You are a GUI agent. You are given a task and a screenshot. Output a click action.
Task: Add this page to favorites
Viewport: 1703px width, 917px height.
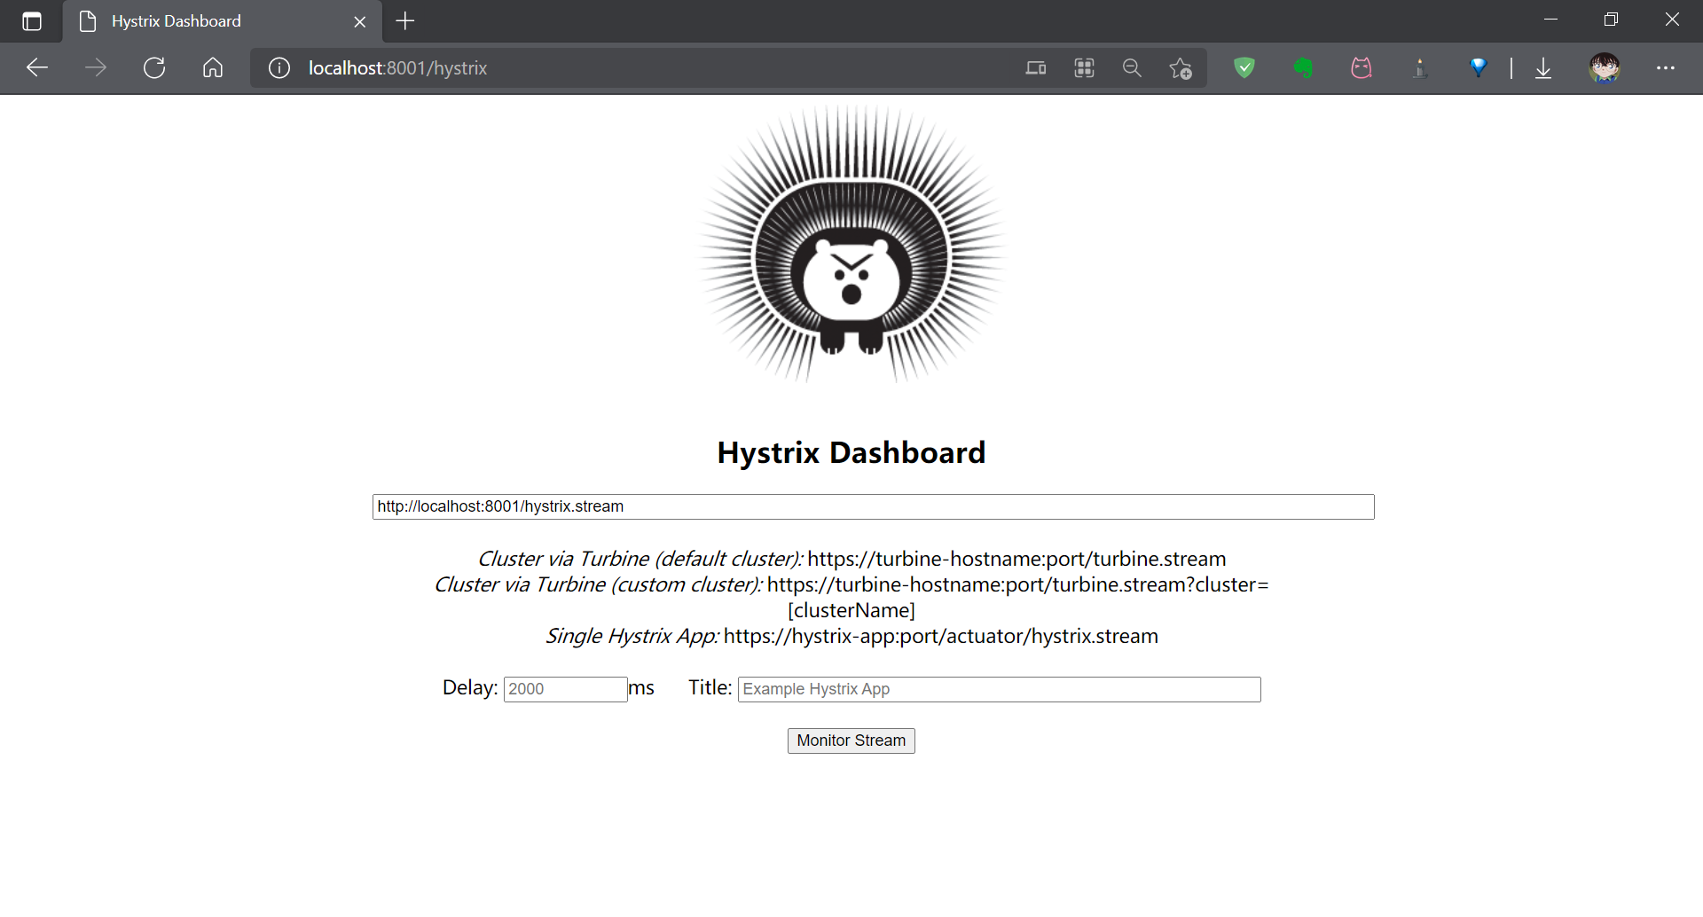tap(1181, 68)
